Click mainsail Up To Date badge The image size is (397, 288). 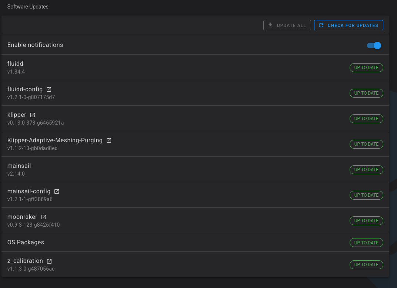pos(366,170)
